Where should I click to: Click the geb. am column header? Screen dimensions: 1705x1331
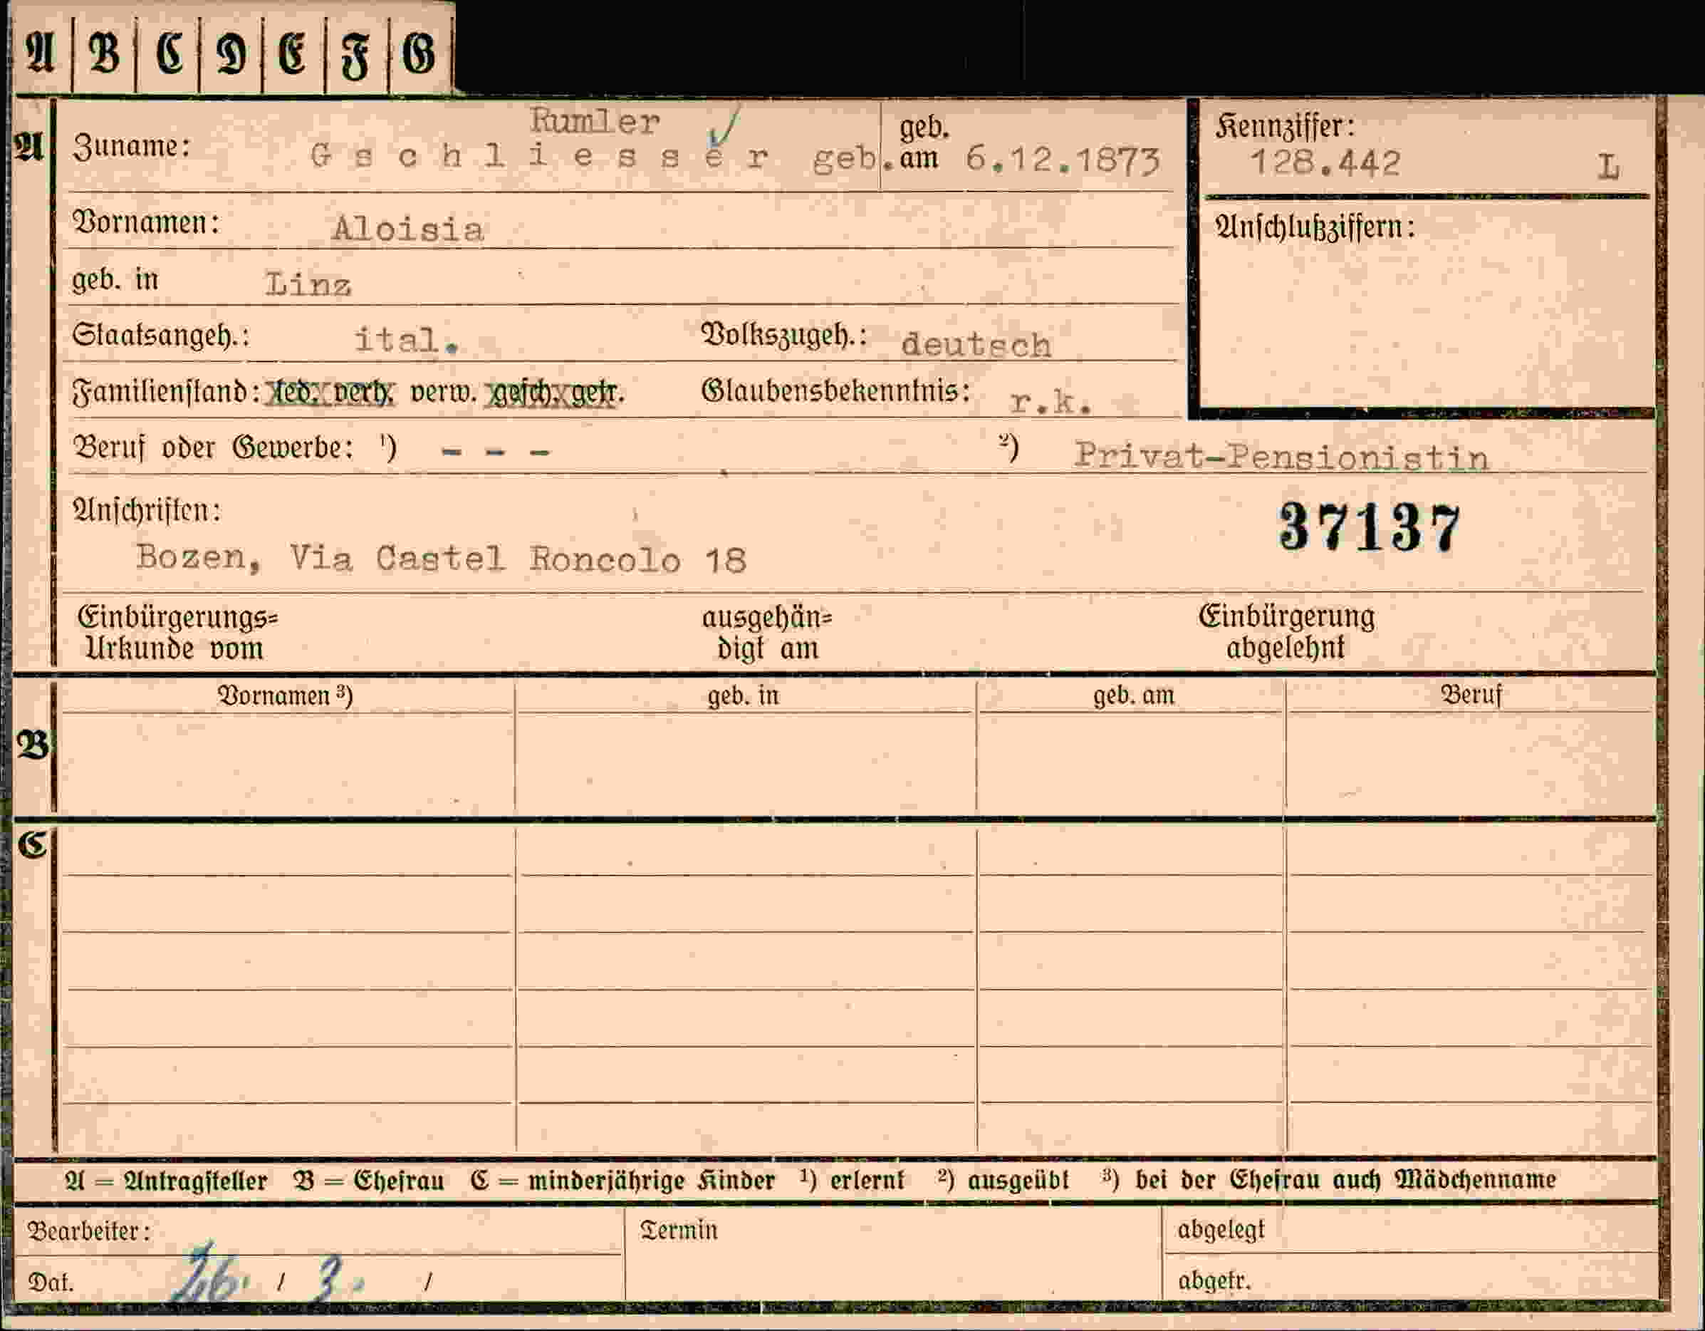[x=1134, y=695]
